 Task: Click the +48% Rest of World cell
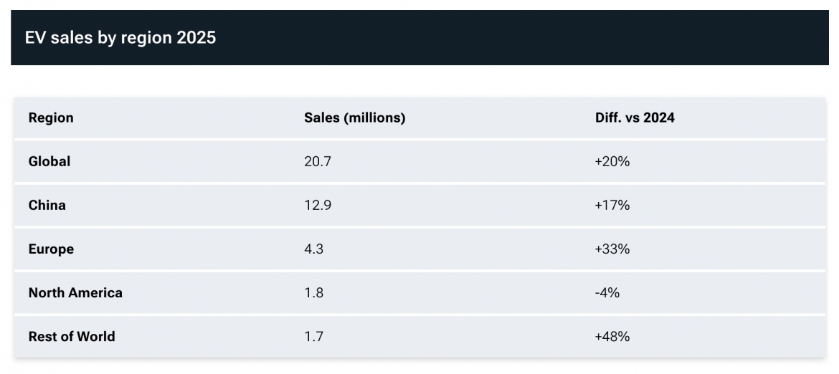[612, 337]
